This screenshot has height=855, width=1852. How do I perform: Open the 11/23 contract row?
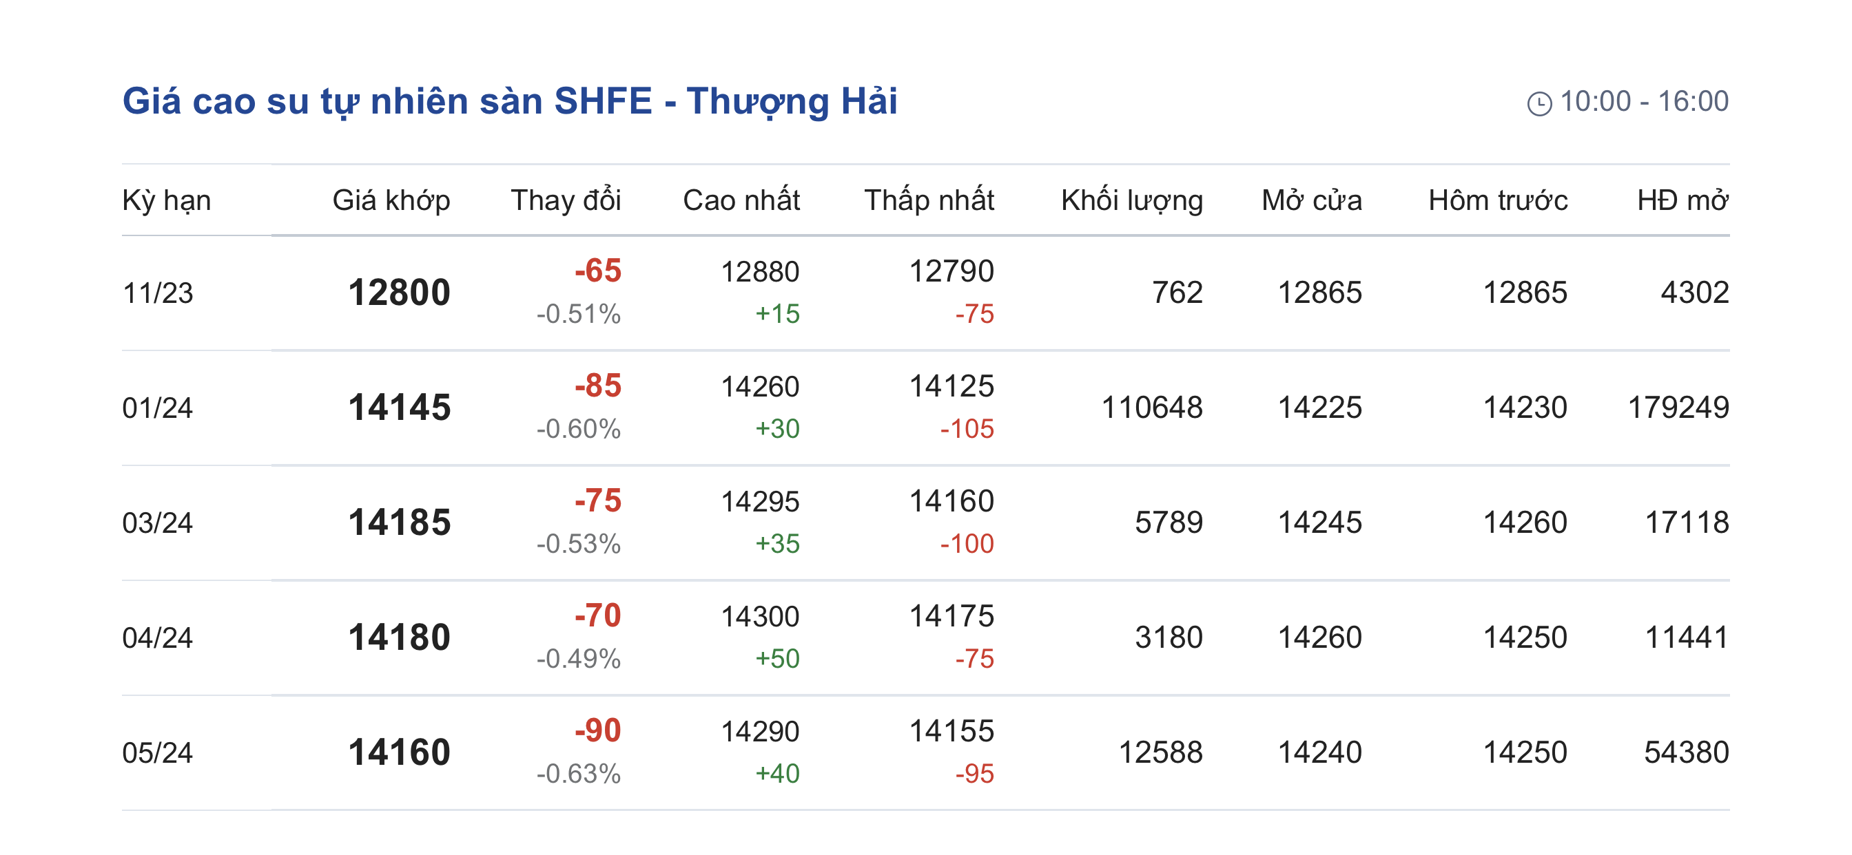click(x=158, y=293)
